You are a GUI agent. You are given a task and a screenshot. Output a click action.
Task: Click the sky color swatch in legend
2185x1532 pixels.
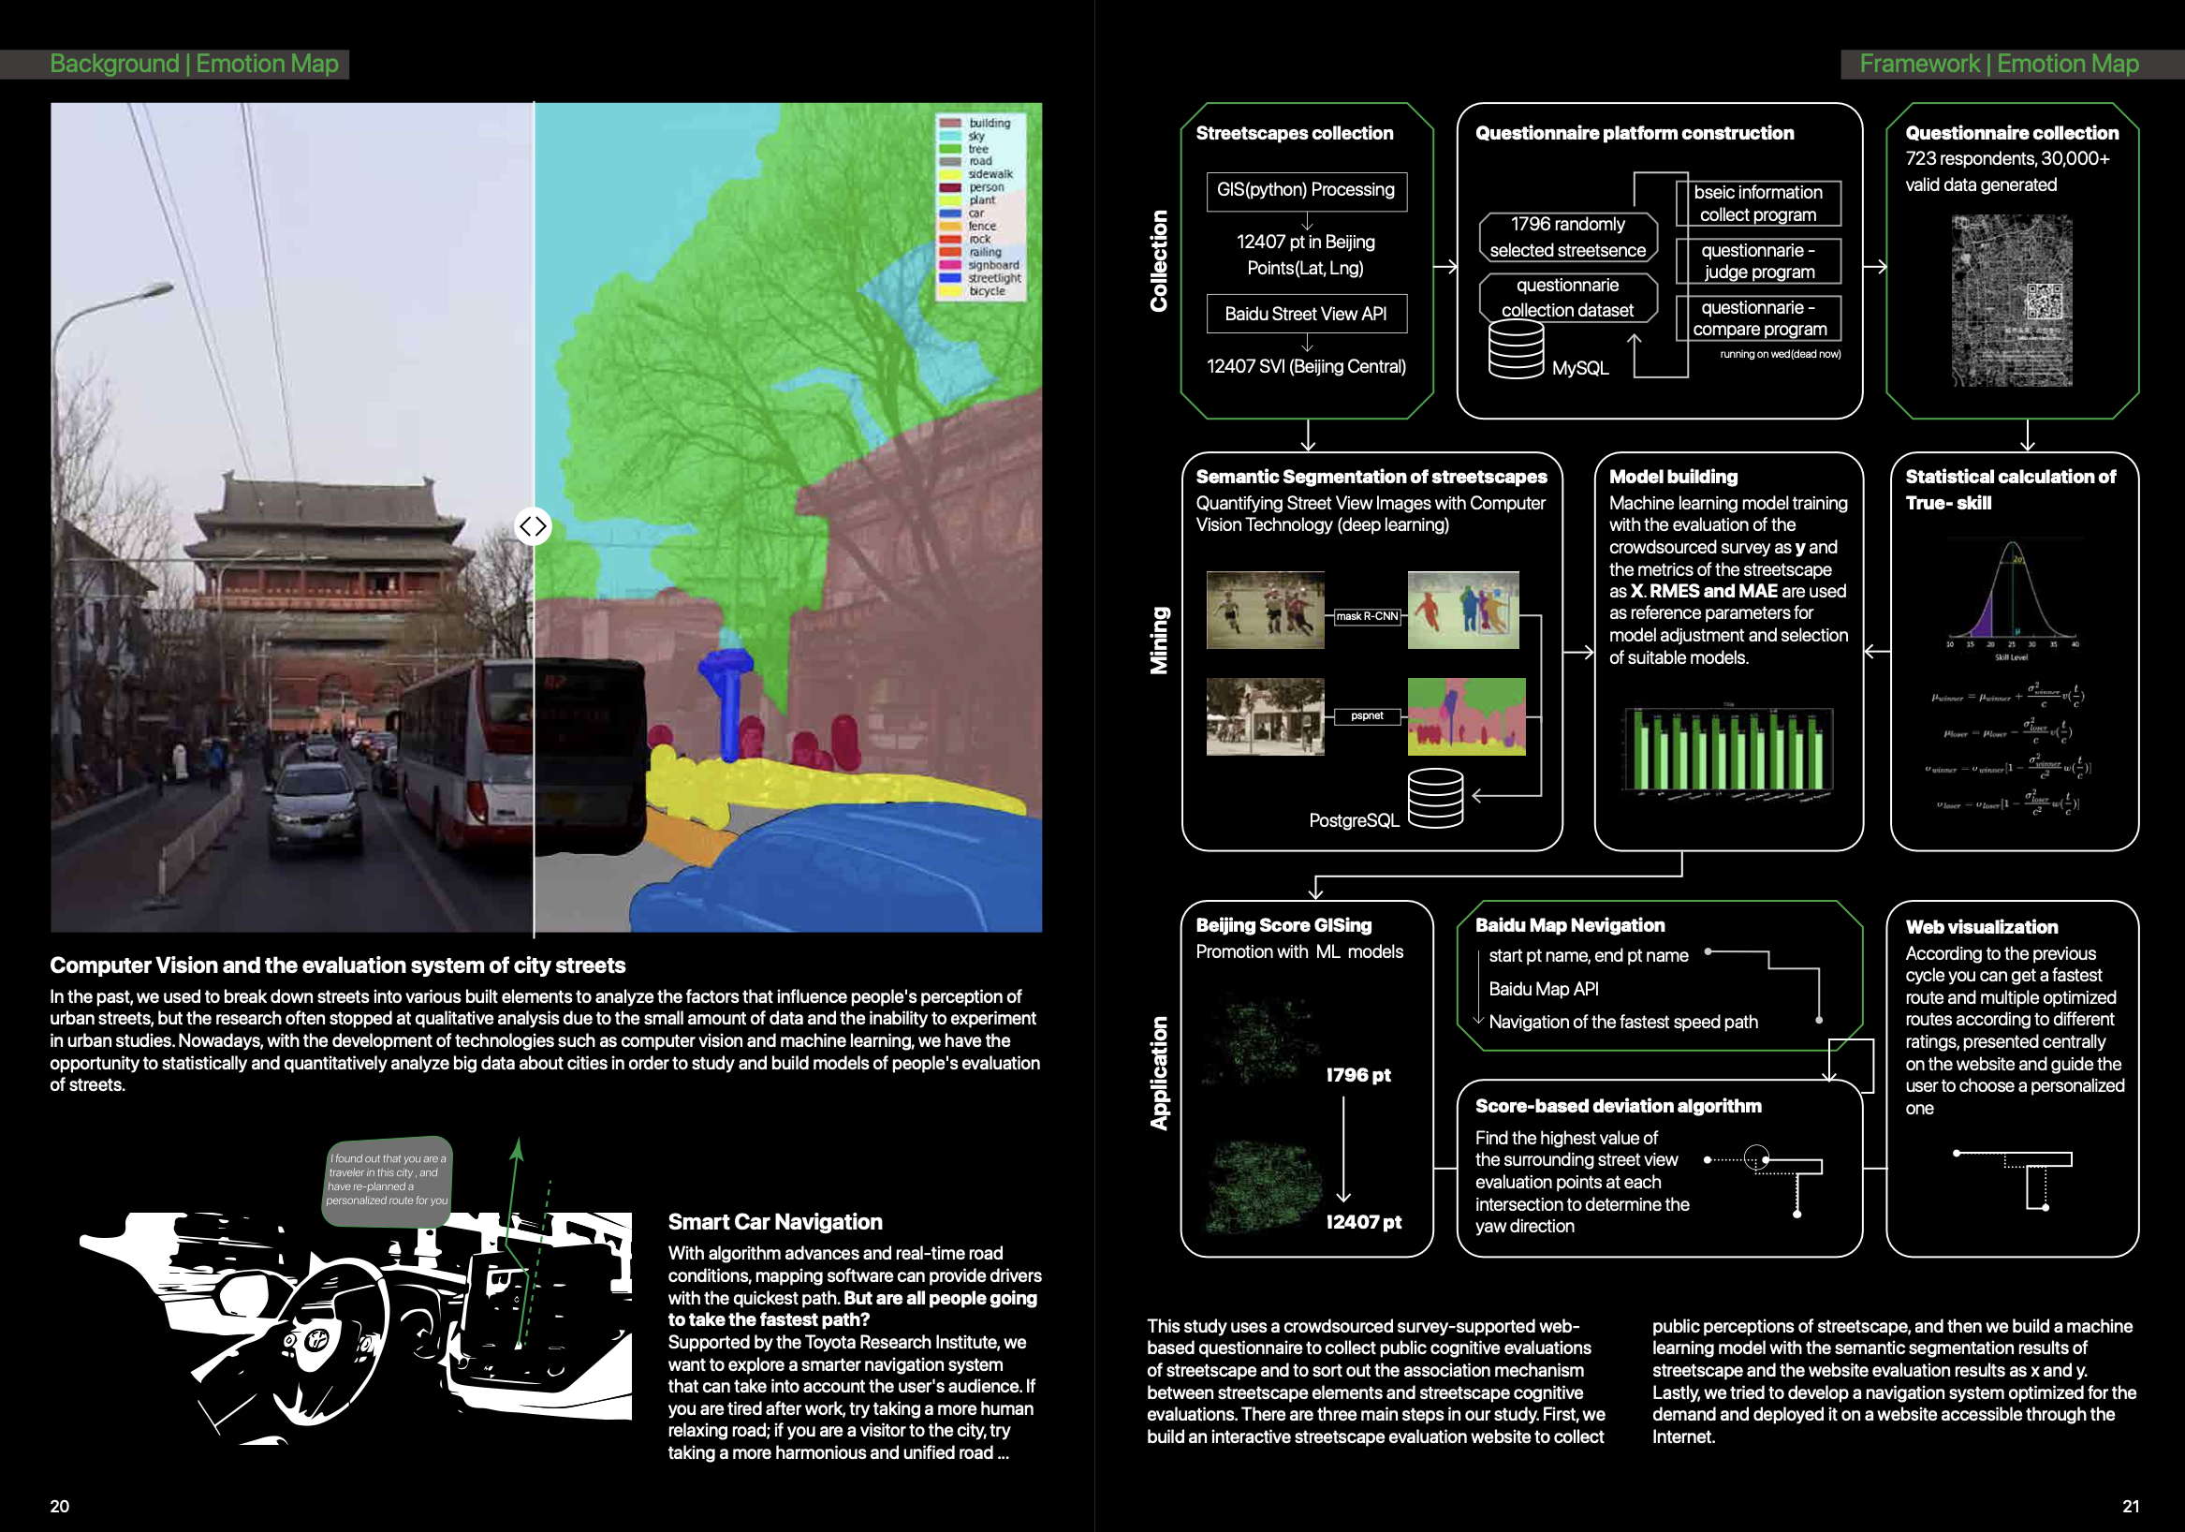(x=950, y=136)
